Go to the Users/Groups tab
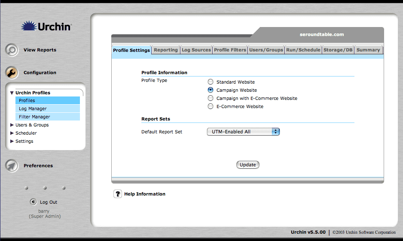The image size is (403, 241). coord(266,50)
